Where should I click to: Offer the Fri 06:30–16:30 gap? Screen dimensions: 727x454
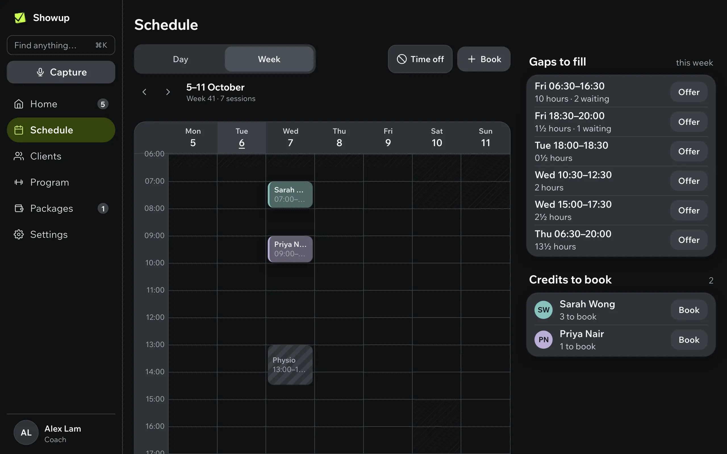[x=689, y=92]
